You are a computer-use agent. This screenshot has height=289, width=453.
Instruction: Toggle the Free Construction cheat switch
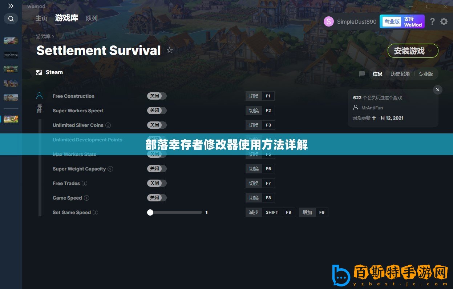(157, 96)
